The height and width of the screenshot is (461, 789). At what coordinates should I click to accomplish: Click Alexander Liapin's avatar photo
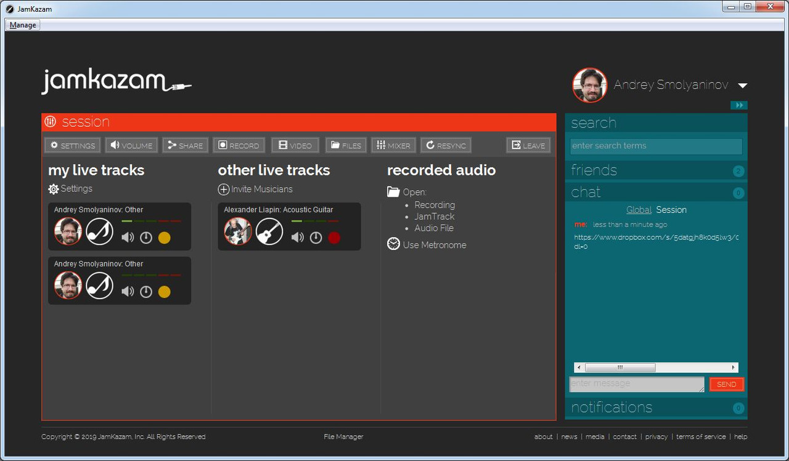[x=238, y=231]
